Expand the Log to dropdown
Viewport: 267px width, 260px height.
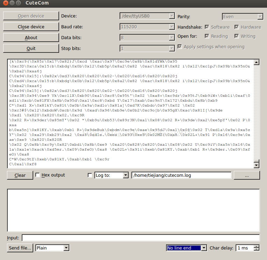tap(111, 175)
